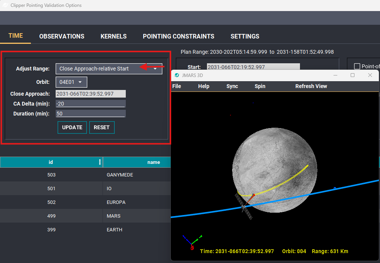This screenshot has width=380, height=263.
Task: Click the Europa globe in 3D view
Action: coord(274,170)
